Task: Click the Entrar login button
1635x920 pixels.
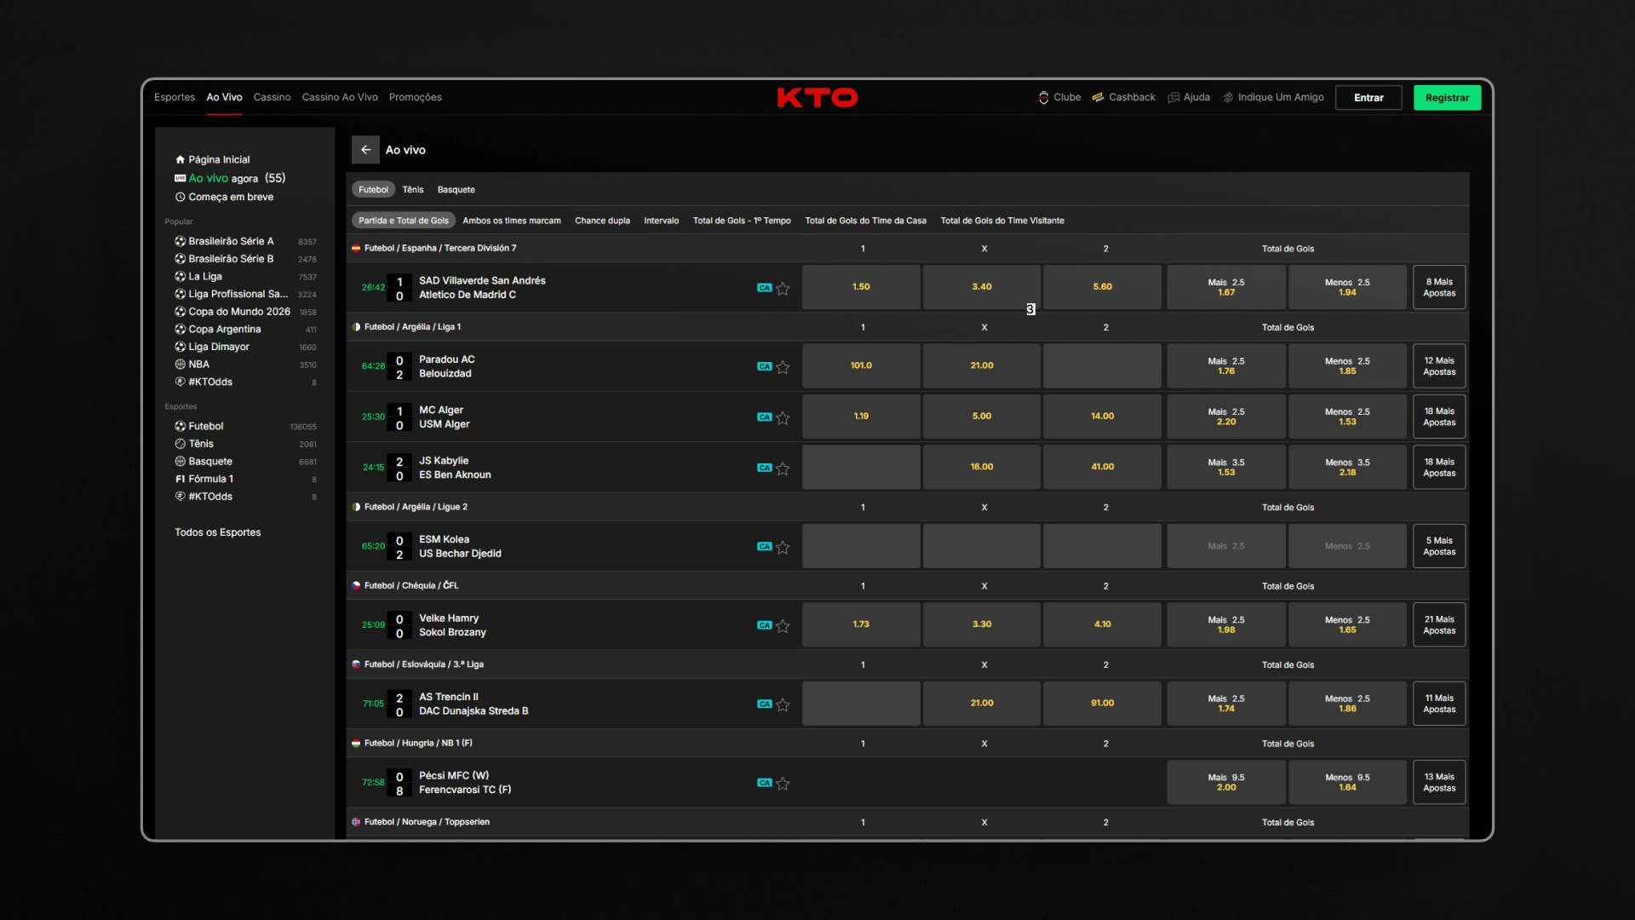Action: click(1368, 98)
